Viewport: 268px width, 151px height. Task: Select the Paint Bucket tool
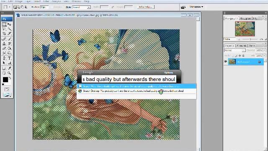9,49
